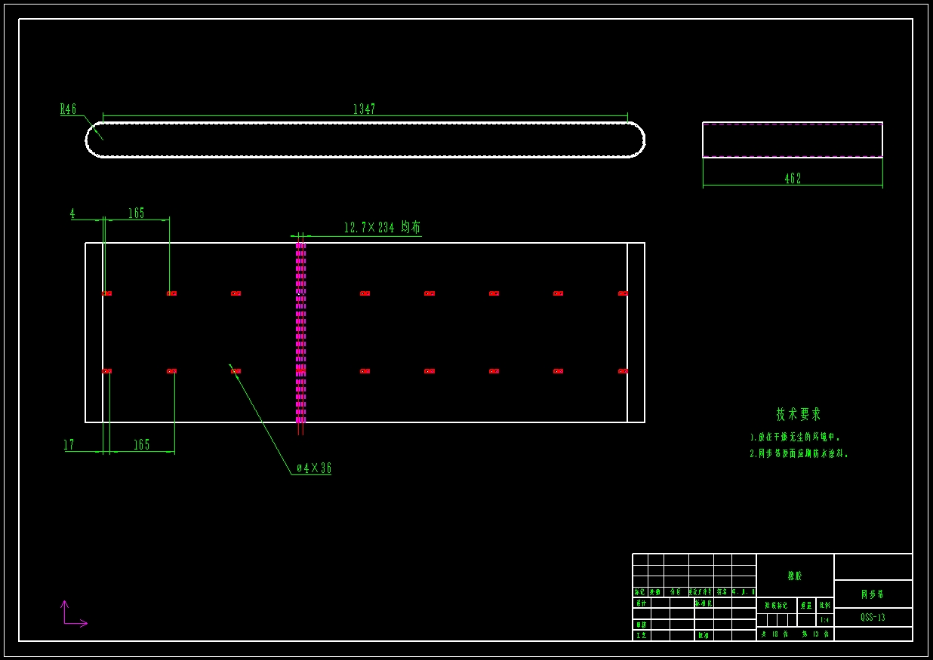Select the 工艺 cell in title block
Viewport: 933px width, 660px height.
click(x=641, y=635)
